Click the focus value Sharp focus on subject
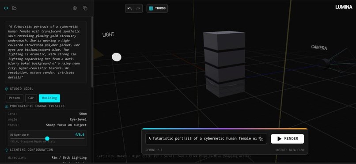The width and height of the screenshot is (356, 164). coord(66,125)
